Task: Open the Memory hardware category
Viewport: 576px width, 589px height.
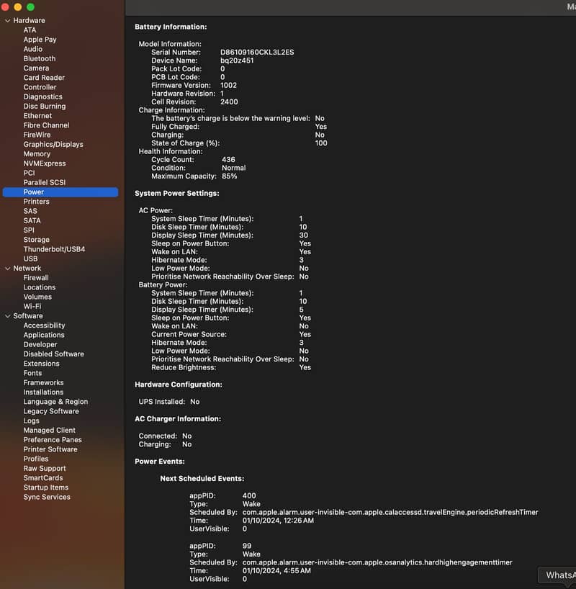Action: (37, 154)
